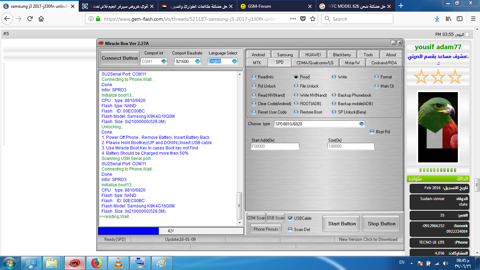Image resolution: width=480 pixels, height=270 pixels.
Task: Select the ReadInfo radio option
Action: (x=254, y=77)
